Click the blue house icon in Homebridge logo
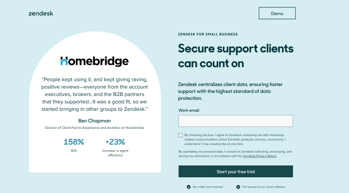Screen dimensions: 349x193 pyautogui.click(x=64, y=61)
